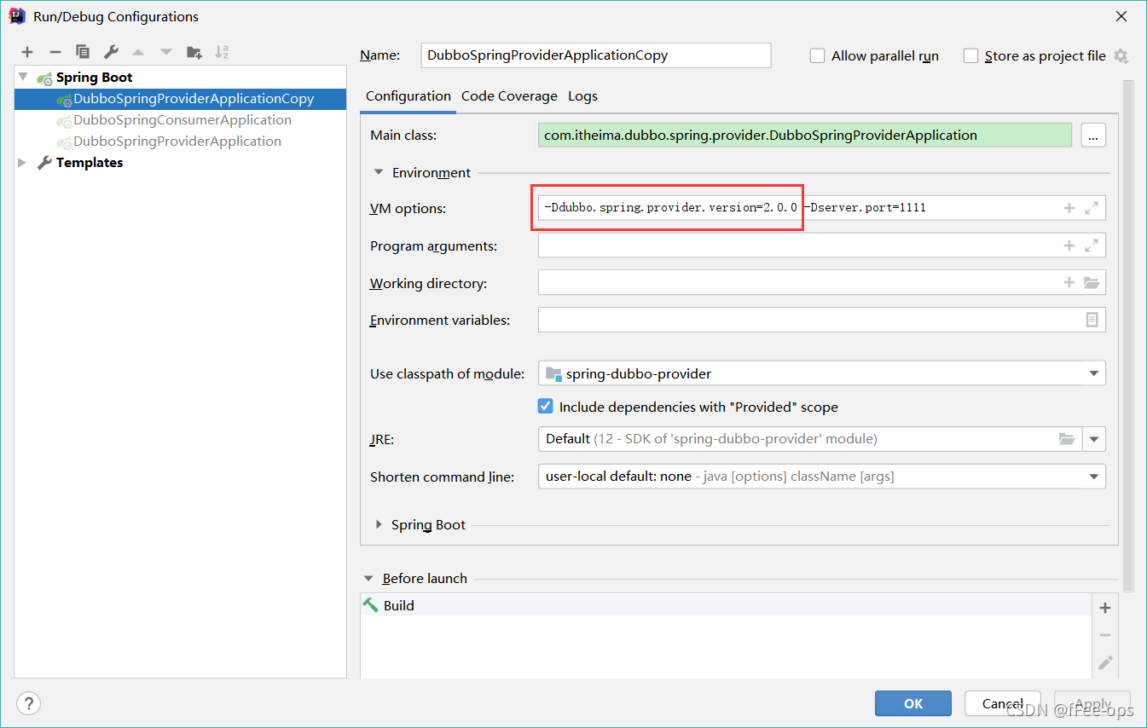Viewport: 1147px width, 728px height.
Task: Browse Working directory folder icon
Action: coord(1092,283)
